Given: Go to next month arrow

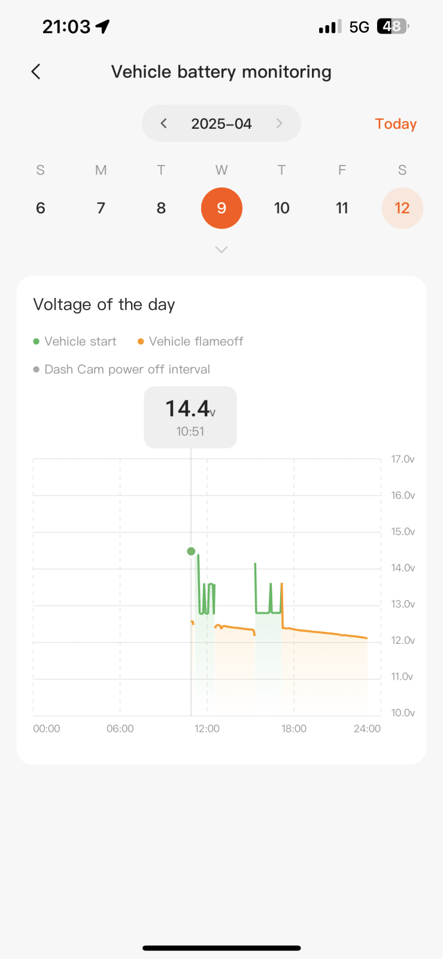Looking at the screenshot, I should pyautogui.click(x=279, y=123).
